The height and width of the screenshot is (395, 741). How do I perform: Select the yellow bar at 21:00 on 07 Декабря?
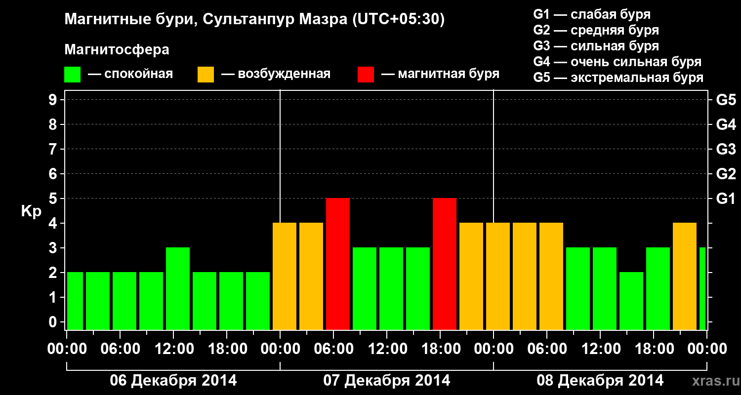pyautogui.click(x=471, y=276)
